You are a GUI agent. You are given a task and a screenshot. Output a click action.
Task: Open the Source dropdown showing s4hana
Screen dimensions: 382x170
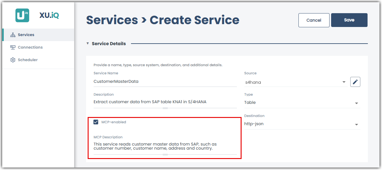[295, 82]
